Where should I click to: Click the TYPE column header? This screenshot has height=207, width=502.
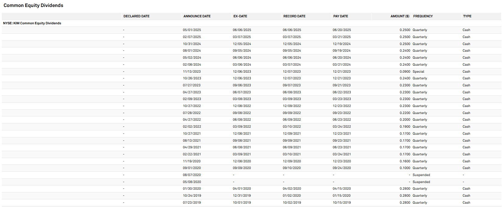[467, 16]
